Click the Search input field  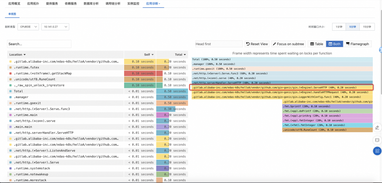[39, 44]
